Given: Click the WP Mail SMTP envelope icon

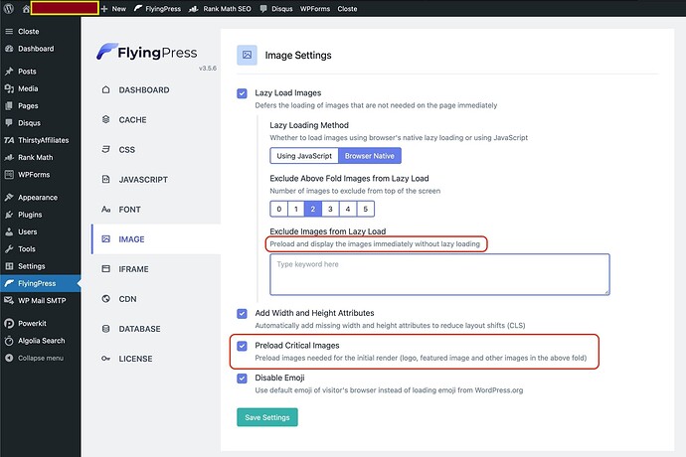Looking at the screenshot, I should [x=9, y=300].
